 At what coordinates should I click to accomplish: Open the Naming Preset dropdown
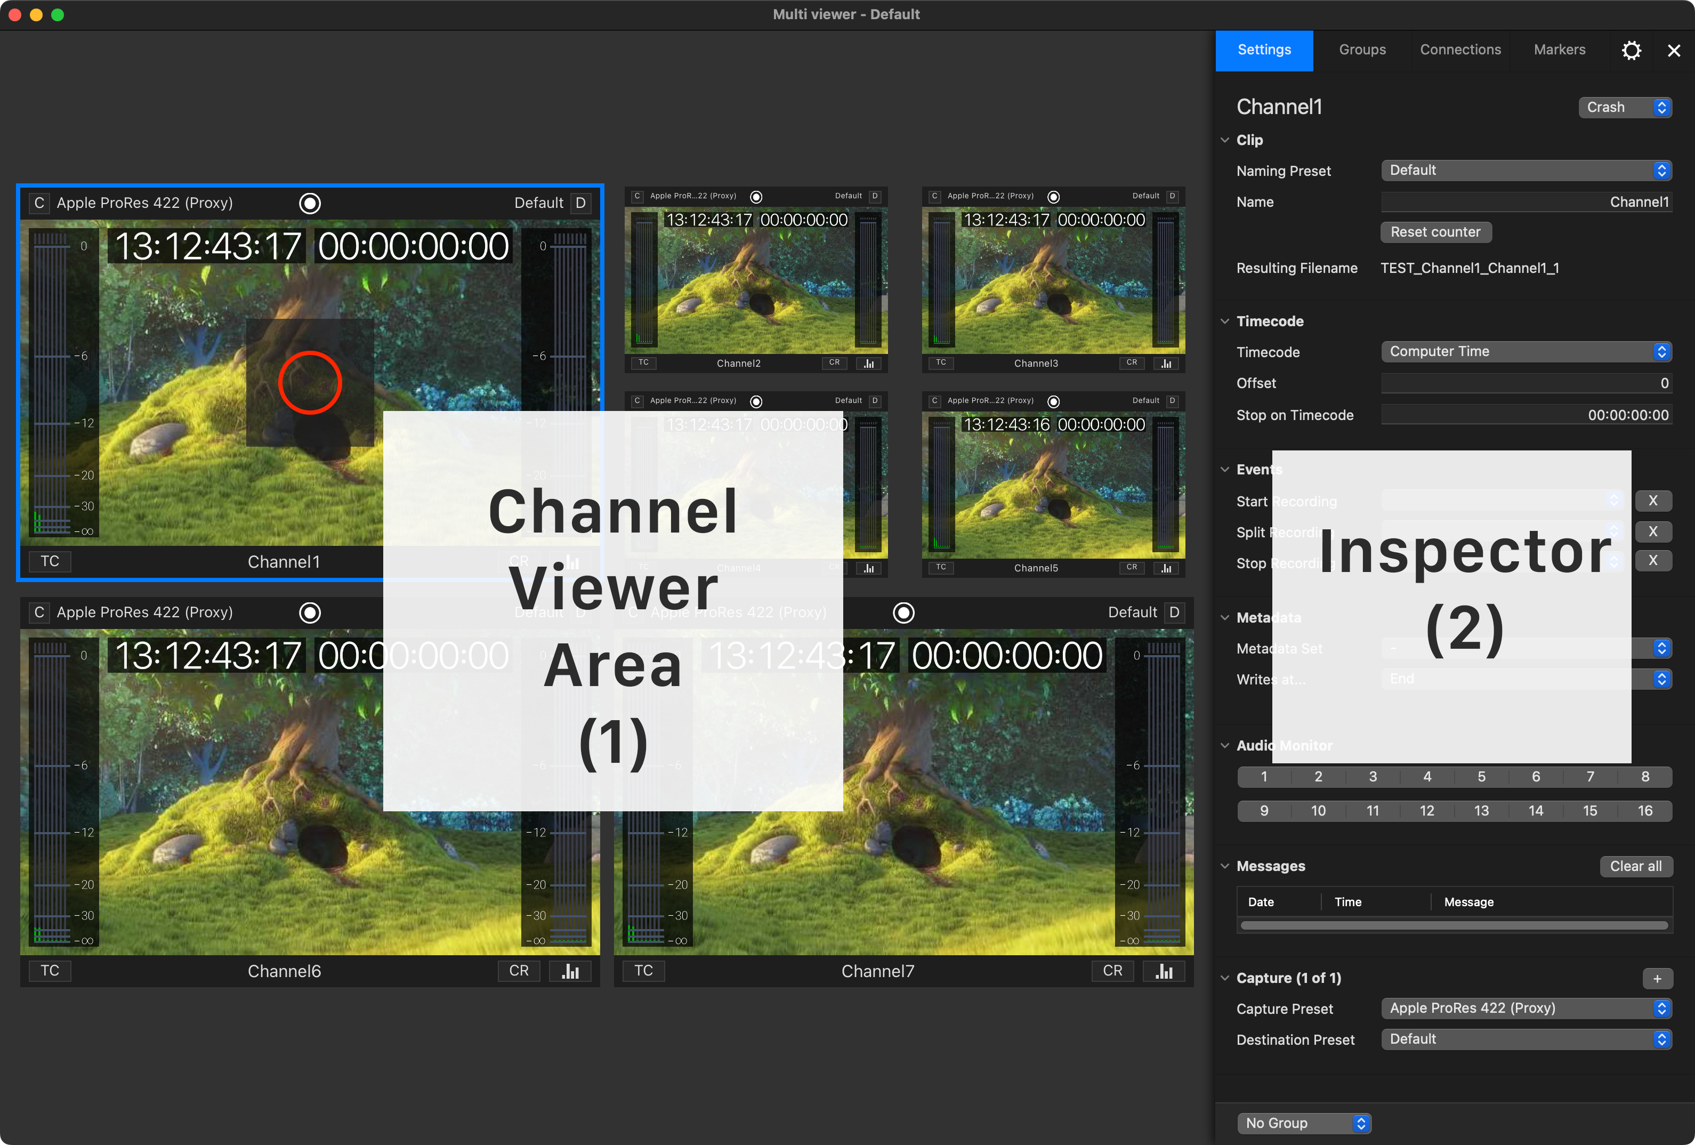click(x=1526, y=170)
